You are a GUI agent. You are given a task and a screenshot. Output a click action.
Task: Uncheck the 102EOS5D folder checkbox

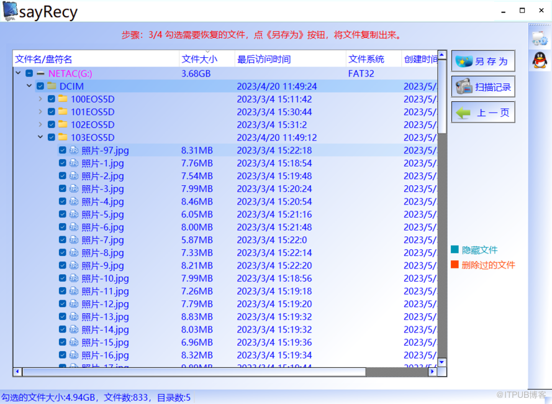52,124
